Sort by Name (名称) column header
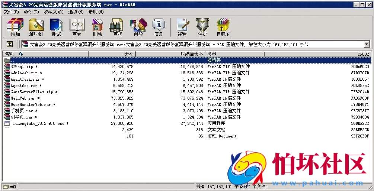 [x=45, y=54]
